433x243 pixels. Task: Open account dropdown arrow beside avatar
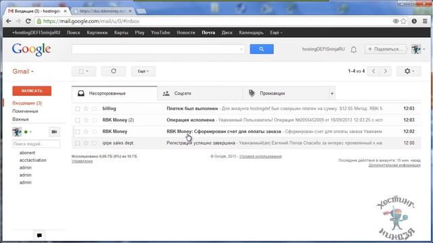click(x=424, y=49)
